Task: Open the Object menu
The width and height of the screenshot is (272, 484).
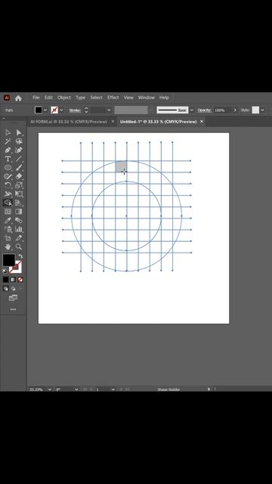Action: pos(64,98)
